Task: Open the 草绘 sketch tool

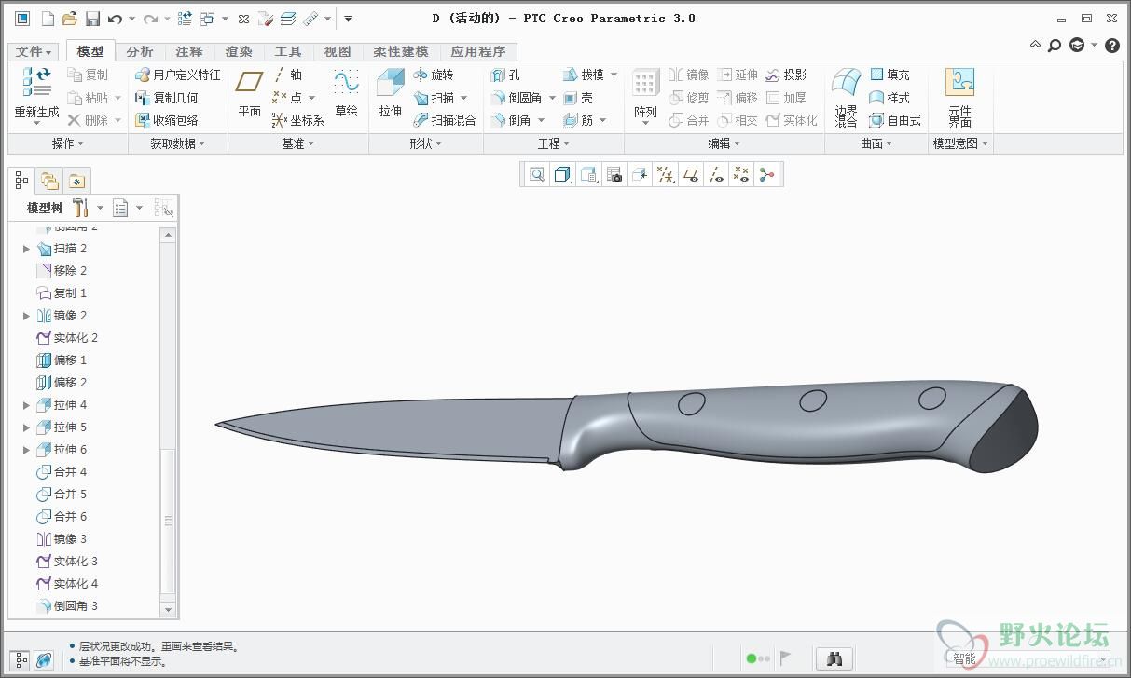Action: pyautogui.click(x=346, y=92)
